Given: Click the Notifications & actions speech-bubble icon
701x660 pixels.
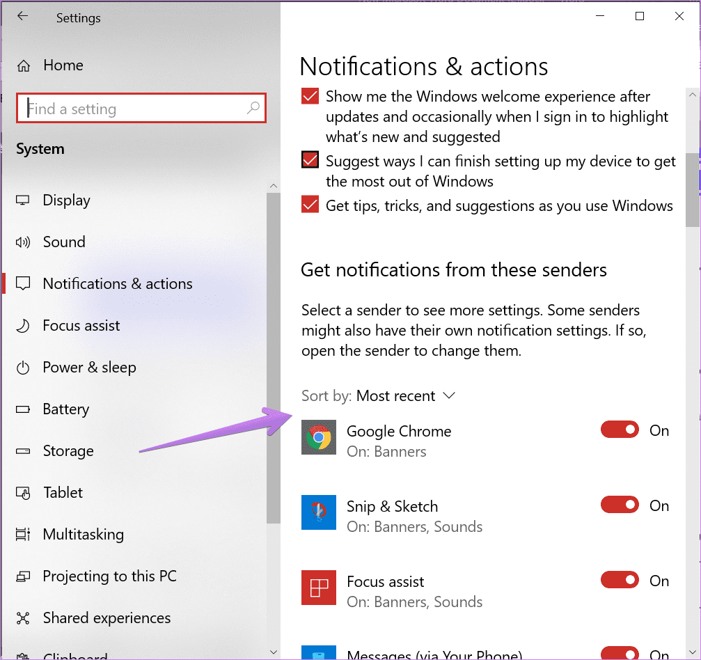Looking at the screenshot, I should coord(23,283).
